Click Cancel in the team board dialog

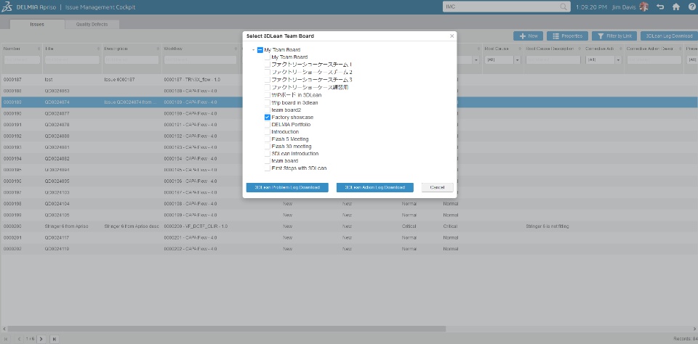coord(437,187)
